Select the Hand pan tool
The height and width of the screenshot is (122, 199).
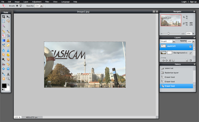coord(4,79)
